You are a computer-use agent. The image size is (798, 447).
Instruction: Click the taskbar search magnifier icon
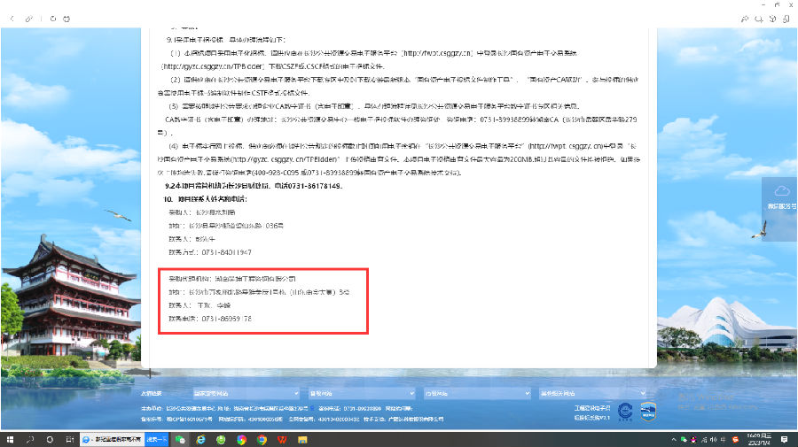(30, 439)
